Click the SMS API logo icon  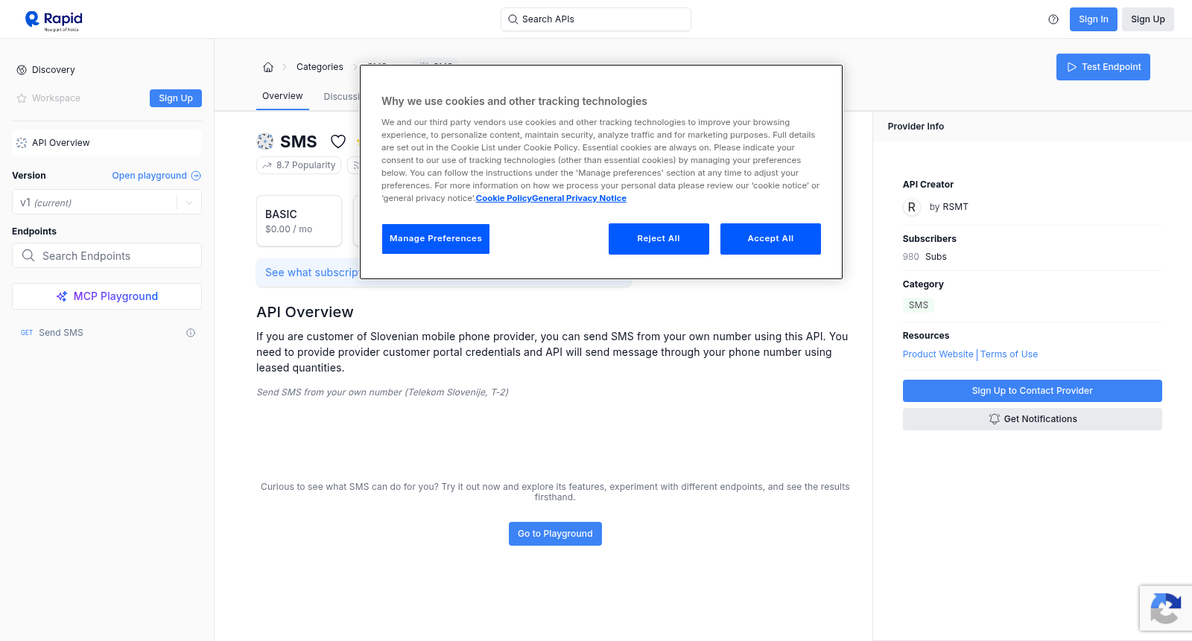[265, 141]
